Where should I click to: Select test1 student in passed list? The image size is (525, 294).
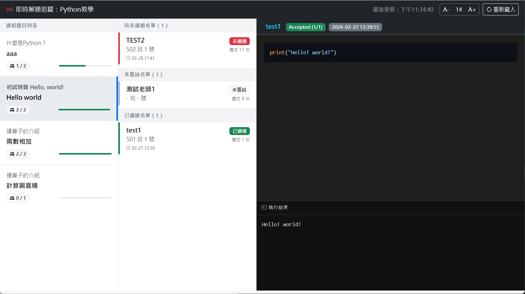pos(187,138)
